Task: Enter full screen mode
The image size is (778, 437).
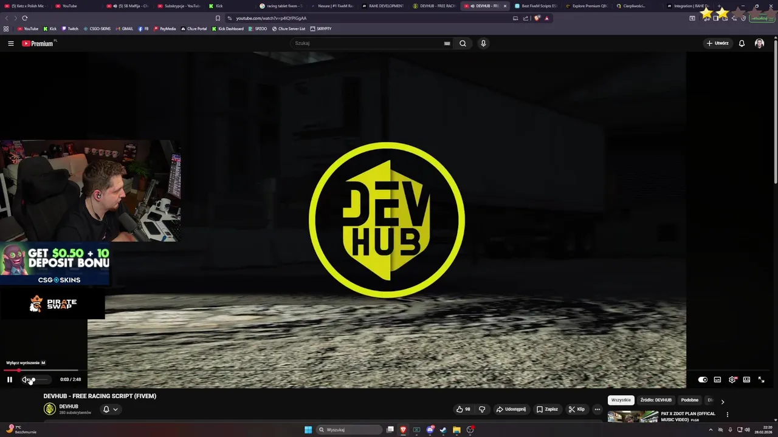Action: coord(761,379)
